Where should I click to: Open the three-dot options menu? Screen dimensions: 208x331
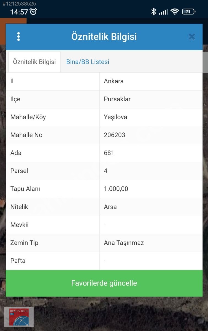(x=18, y=37)
